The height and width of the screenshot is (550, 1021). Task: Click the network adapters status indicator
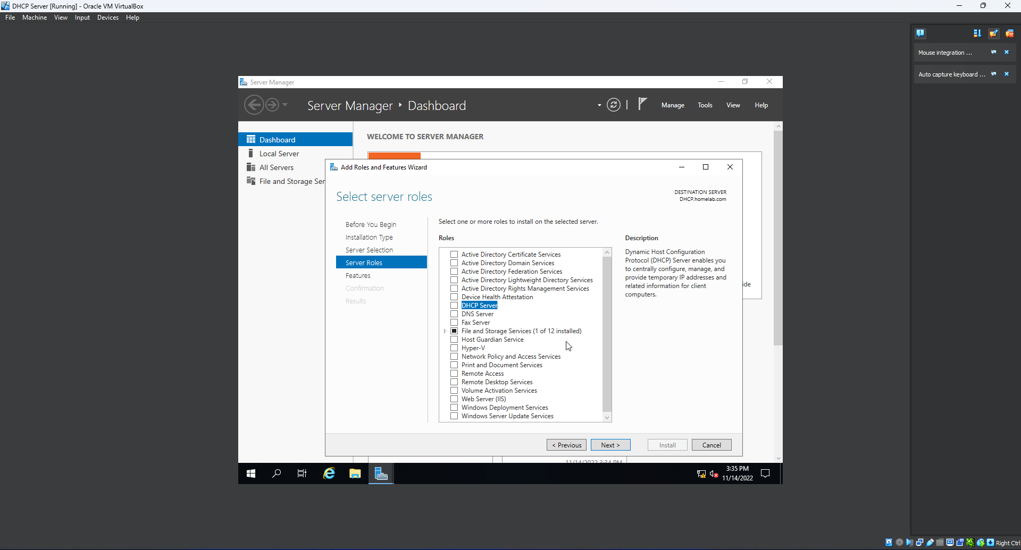(919, 543)
